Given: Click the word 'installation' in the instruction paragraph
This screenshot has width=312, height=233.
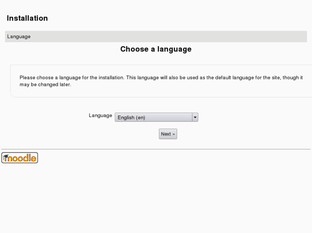Looking at the screenshot, I should tap(111, 78).
